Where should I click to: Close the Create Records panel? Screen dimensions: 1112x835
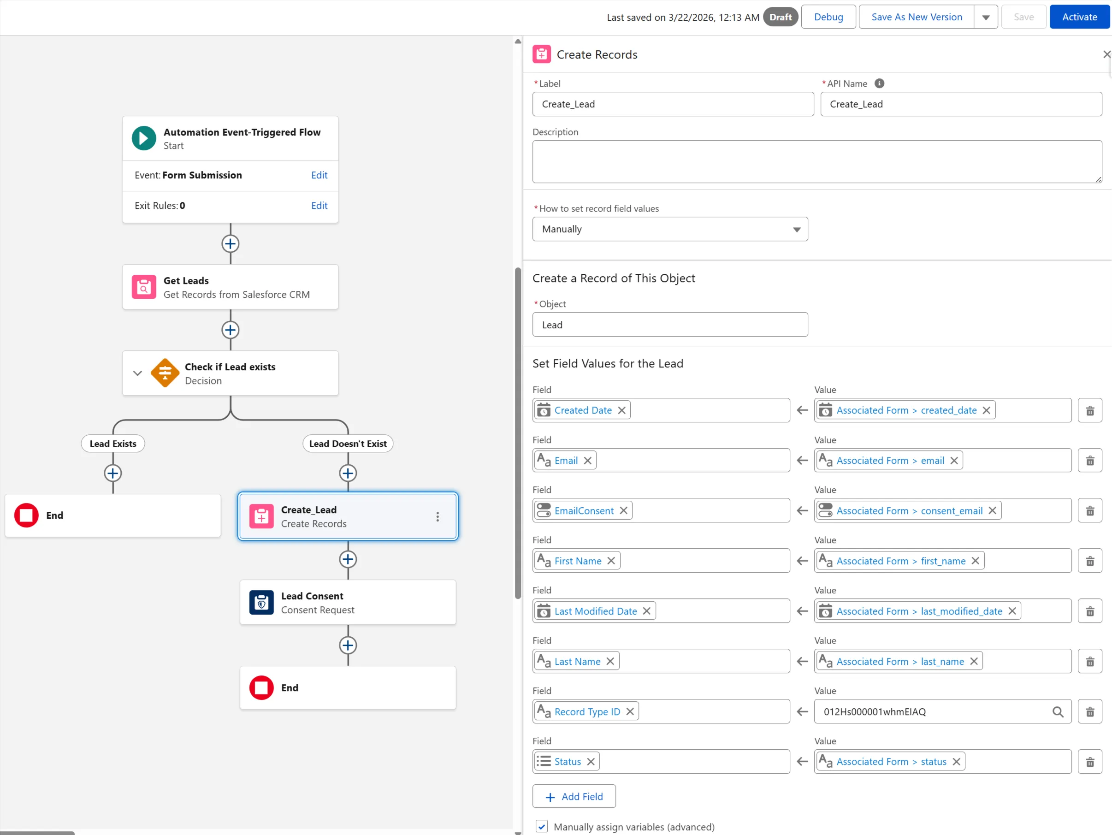[1106, 54]
